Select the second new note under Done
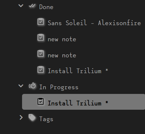 pyautogui.click(x=62, y=55)
